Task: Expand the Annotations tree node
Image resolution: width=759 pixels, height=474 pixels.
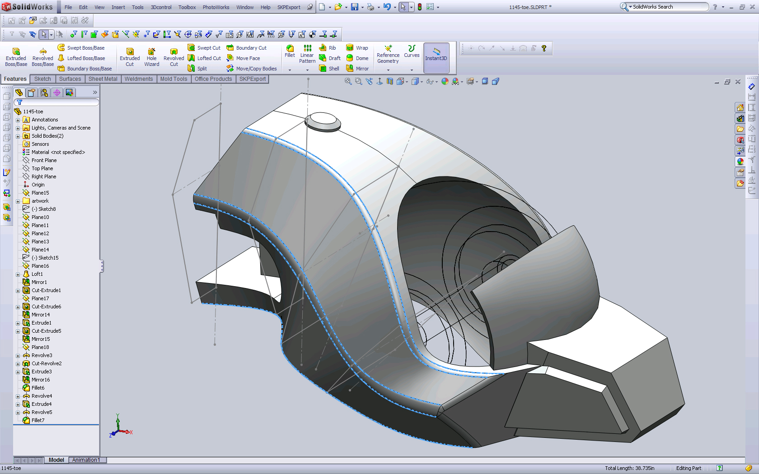Action: pyautogui.click(x=18, y=120)
